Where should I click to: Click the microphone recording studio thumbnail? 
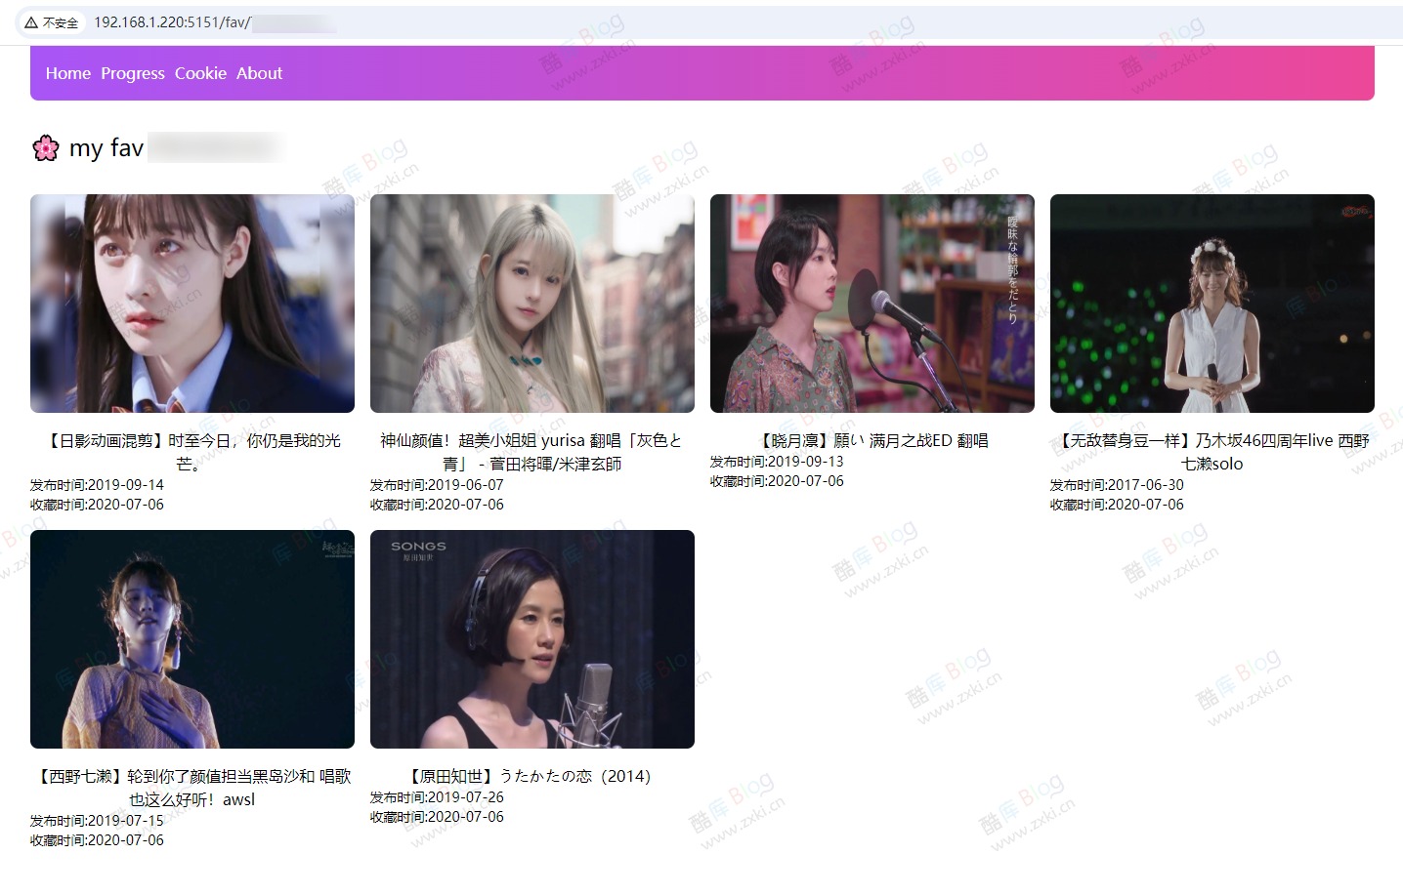tap(872, 303)
